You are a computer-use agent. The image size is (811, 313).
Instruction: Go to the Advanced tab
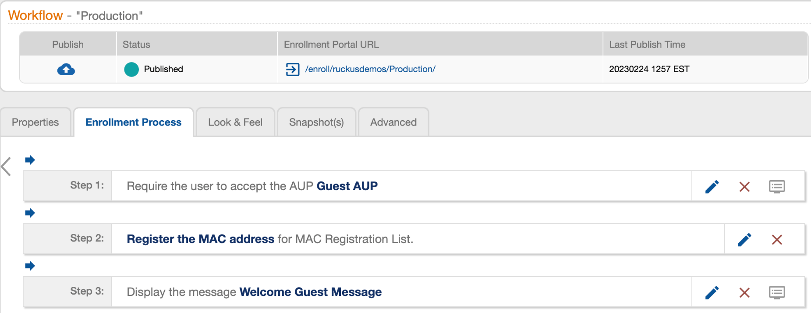[393, 122]
